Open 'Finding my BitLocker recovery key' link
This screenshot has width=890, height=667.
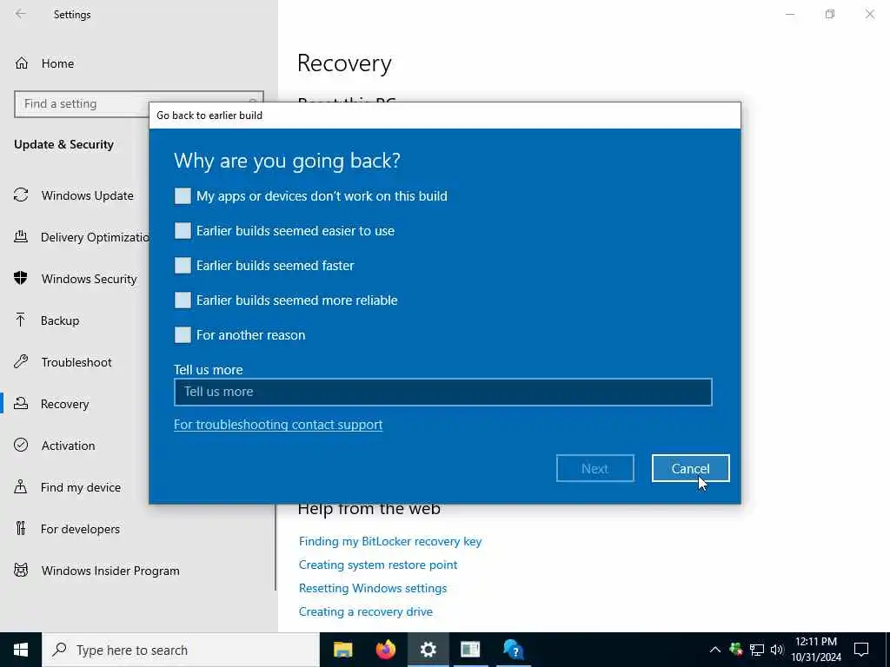[x=390, y=541]
